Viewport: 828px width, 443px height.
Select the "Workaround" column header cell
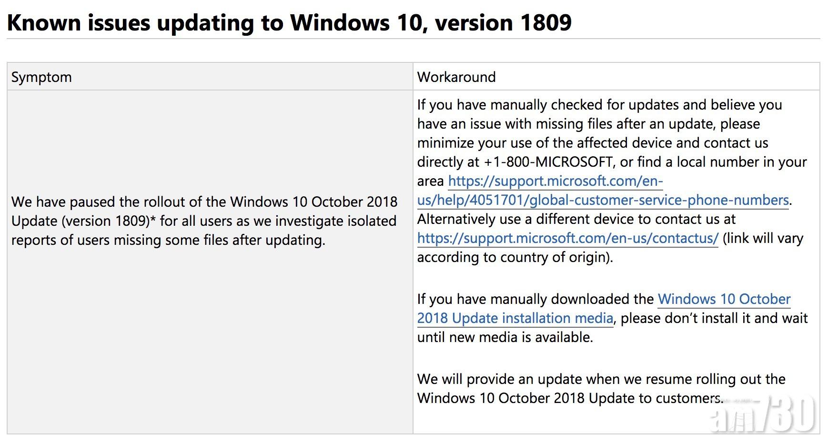tap(456, 77)
